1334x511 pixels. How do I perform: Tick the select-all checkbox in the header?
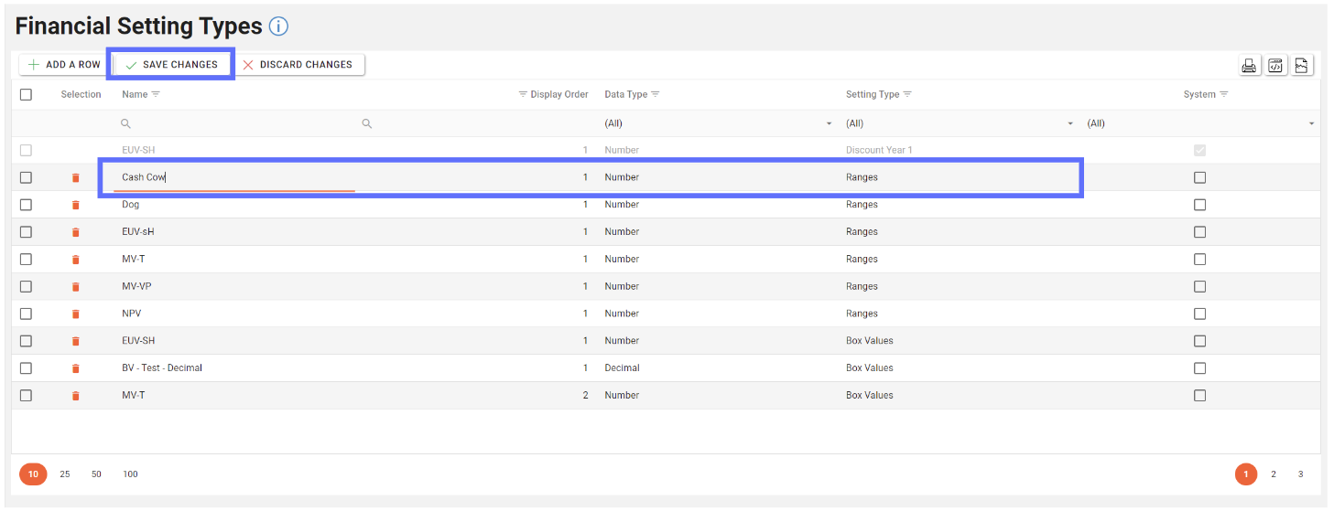pyautogui.click(x=26, y=94)
